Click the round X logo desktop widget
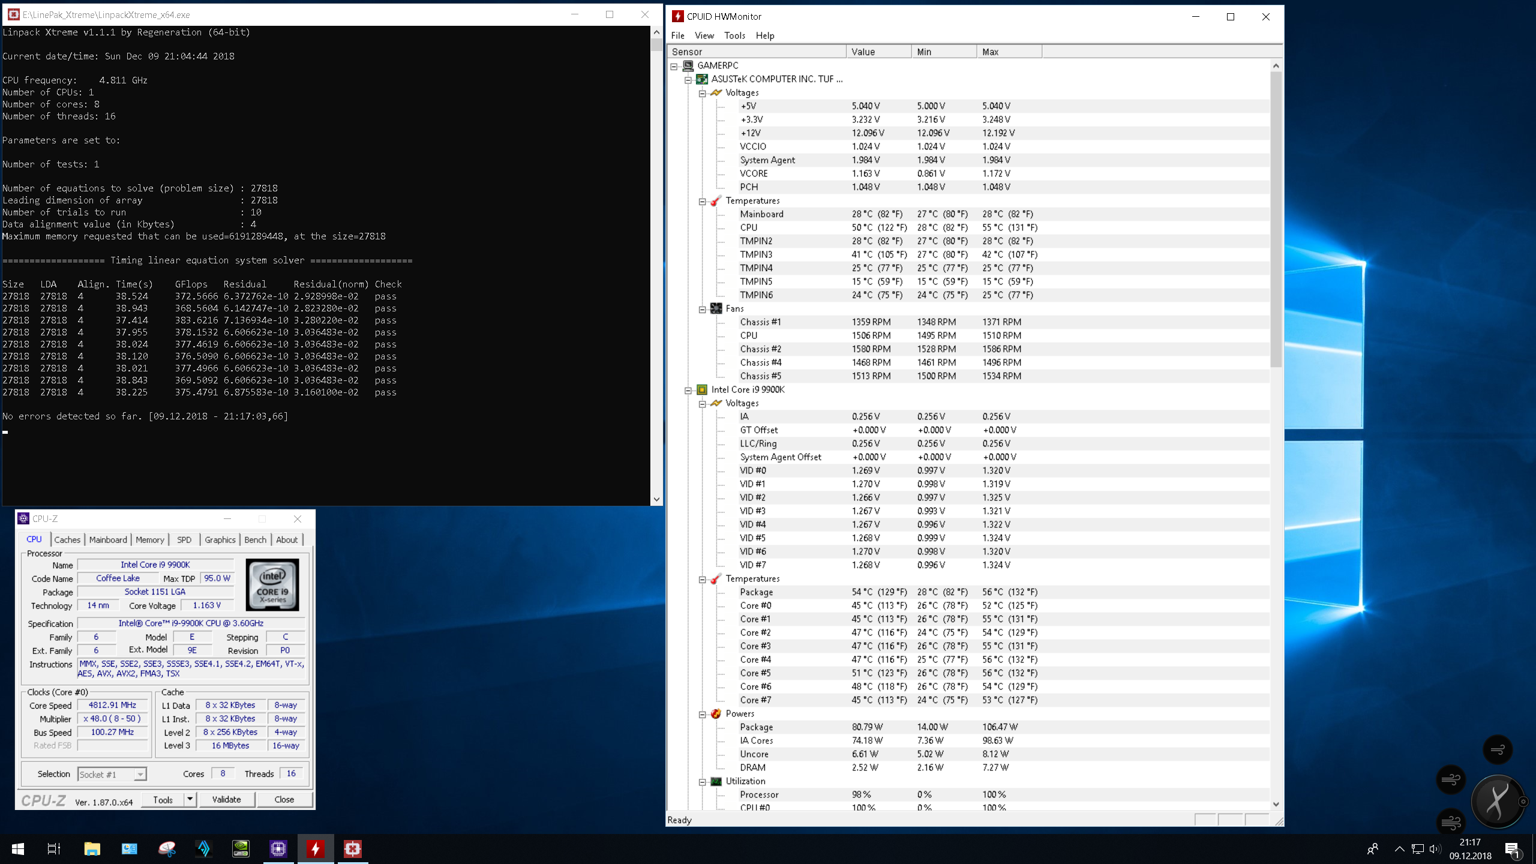Screen dimensions: 1536x864 click(1497, 802)
